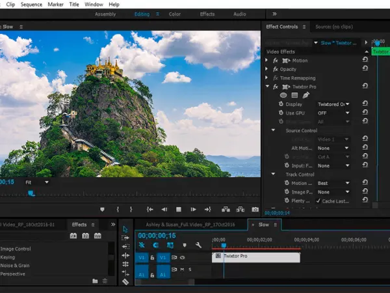Expand the Motion effect properties
390x293 pixels.
pyautogui.click(x=266, y=61)
